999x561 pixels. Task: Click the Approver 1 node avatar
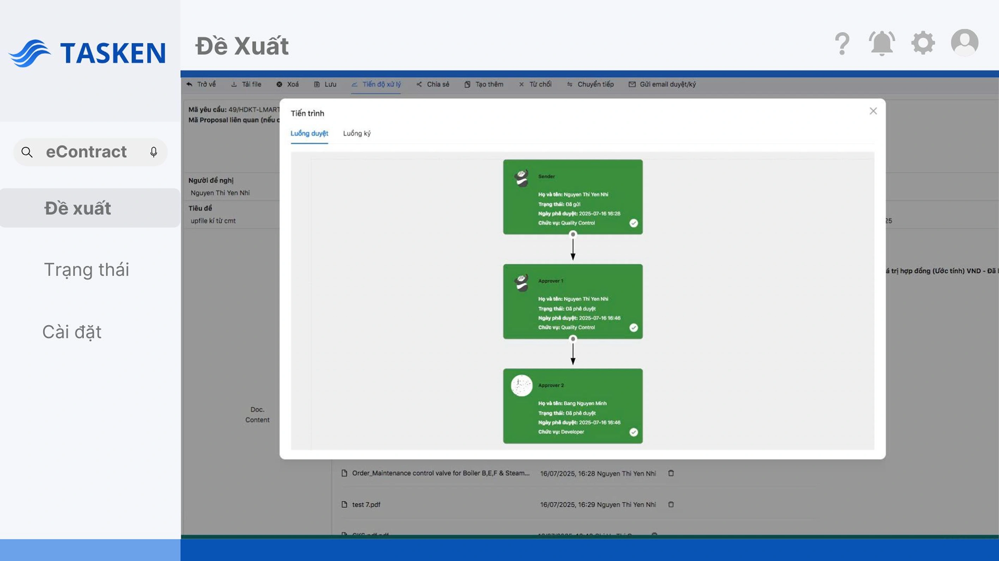point(522,283)
